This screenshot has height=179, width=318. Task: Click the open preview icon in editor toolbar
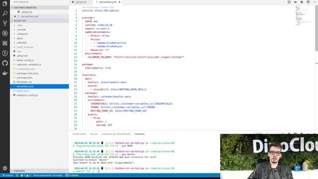click(296, 2)
